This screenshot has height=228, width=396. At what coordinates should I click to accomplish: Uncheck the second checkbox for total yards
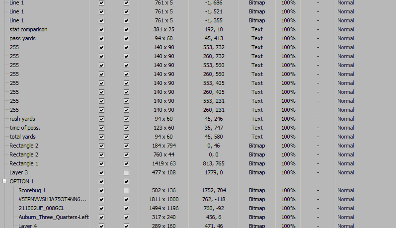[x=126, y=137]
